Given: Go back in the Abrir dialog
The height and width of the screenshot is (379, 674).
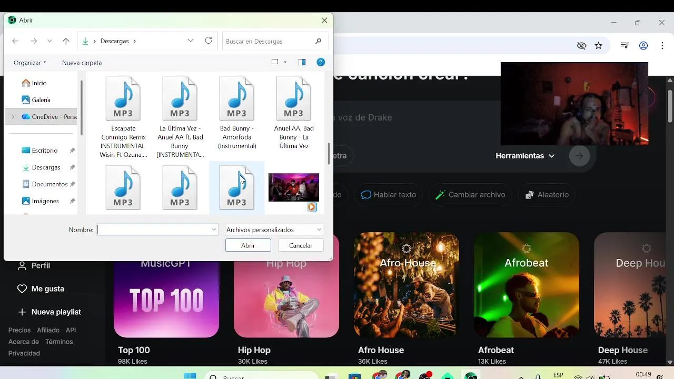Looking at the screenshot, I should [15, 41].
